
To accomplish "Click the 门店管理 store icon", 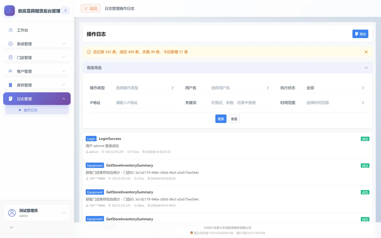I will click(x=11, y=57).
